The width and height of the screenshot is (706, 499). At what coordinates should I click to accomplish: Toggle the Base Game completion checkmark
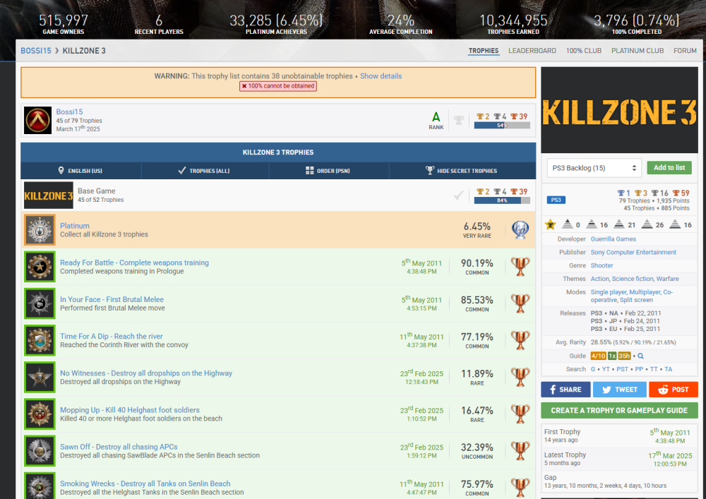(459, 196)
